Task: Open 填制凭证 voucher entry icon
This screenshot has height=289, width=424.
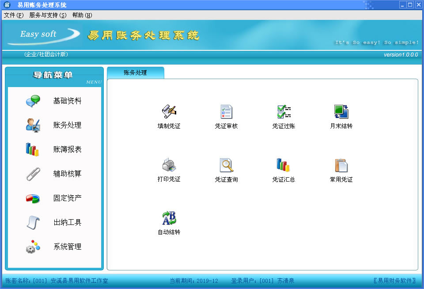Action: click(x=169, y=111)
